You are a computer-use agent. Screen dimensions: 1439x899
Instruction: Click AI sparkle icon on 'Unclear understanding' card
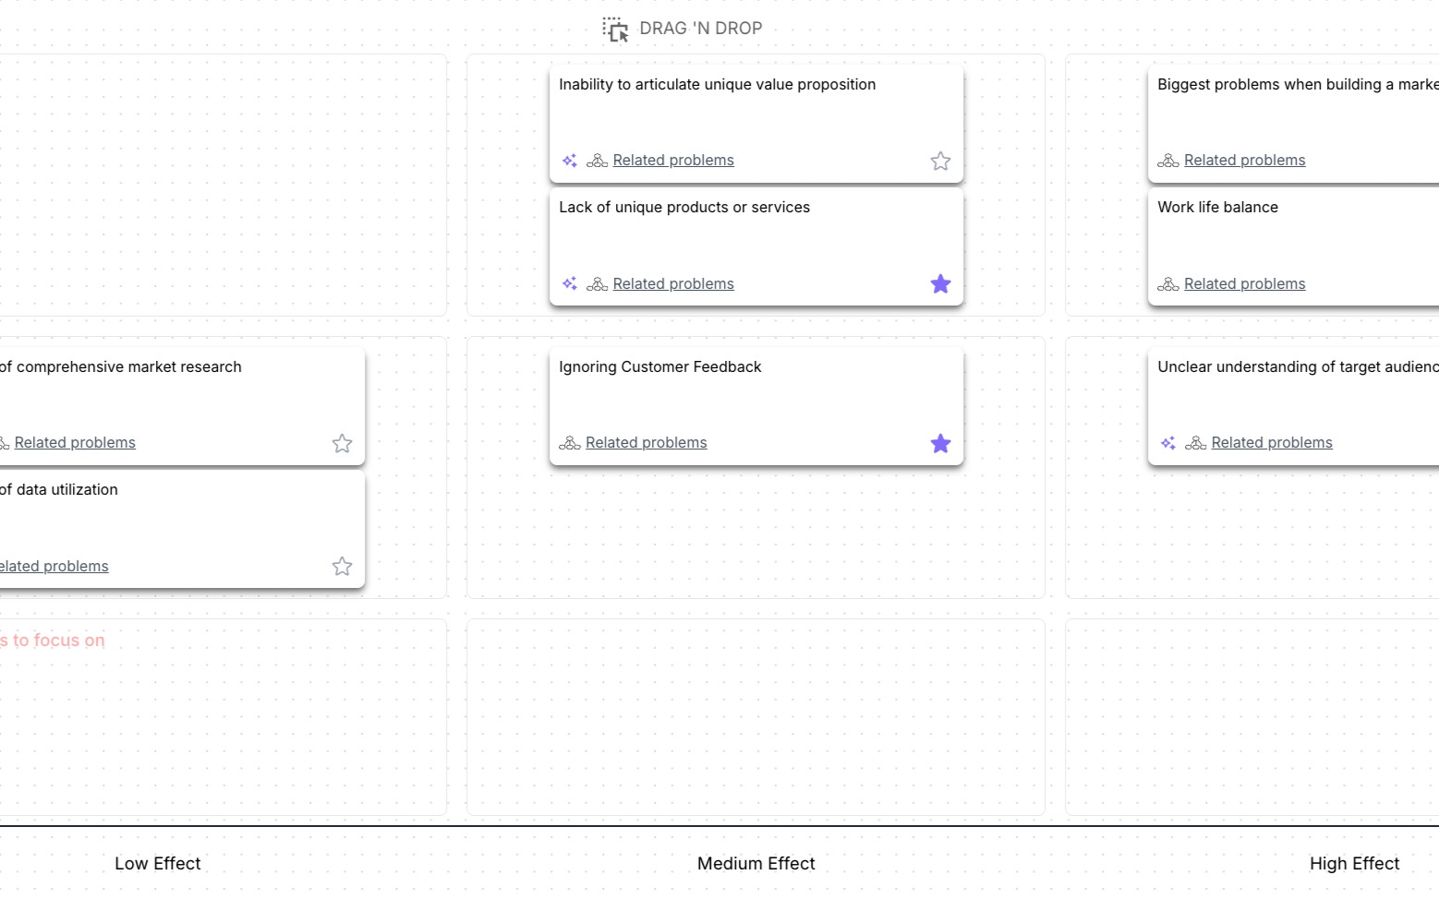coord(1168,443)
